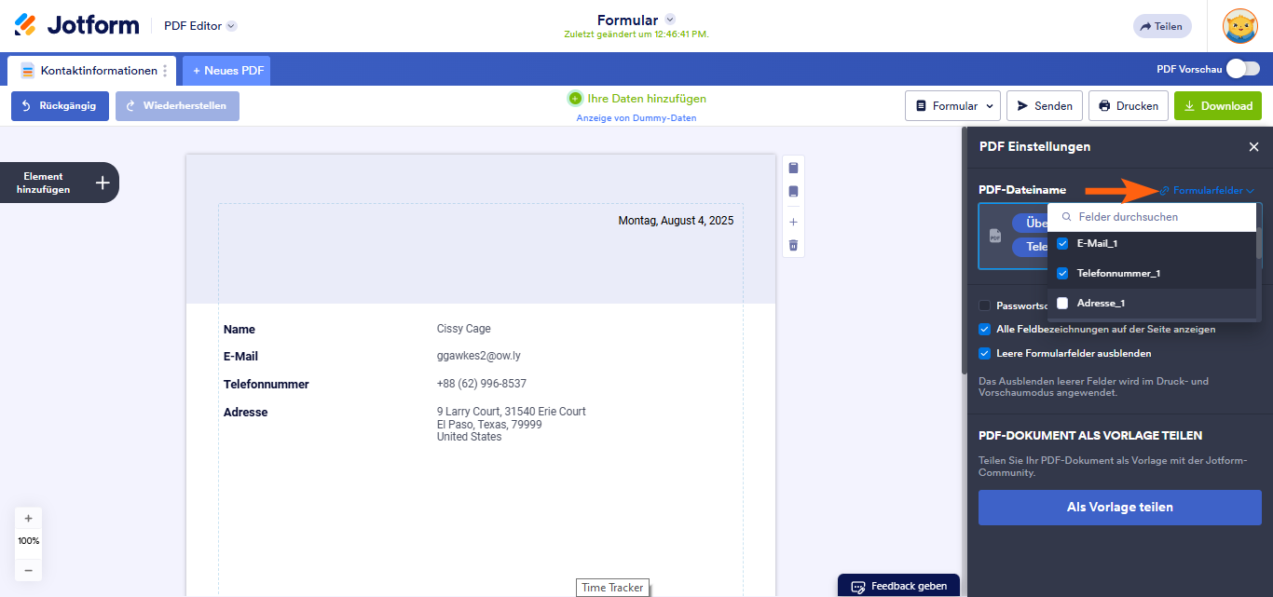Select the Adresse label on page
Screen dimensions: 1273x597
pyautogui.click(x=245, y=413)
